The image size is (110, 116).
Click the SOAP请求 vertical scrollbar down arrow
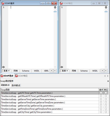[x=55, y=67]
